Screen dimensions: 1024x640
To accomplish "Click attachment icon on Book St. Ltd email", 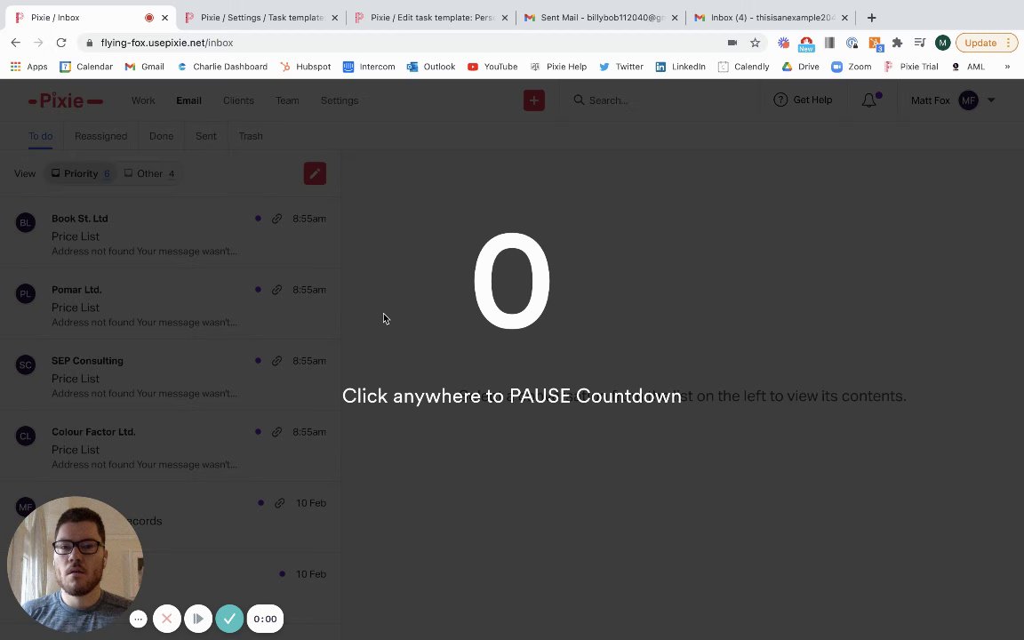I will point(277,219).
